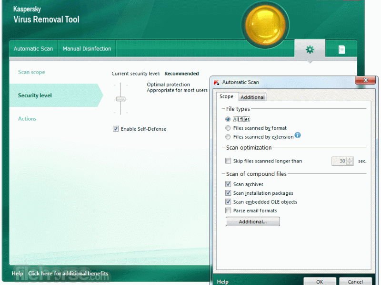Viewport: 381px width, 285px height.
Task: Confirm with the OK button
Action: (x=320, y=281)
